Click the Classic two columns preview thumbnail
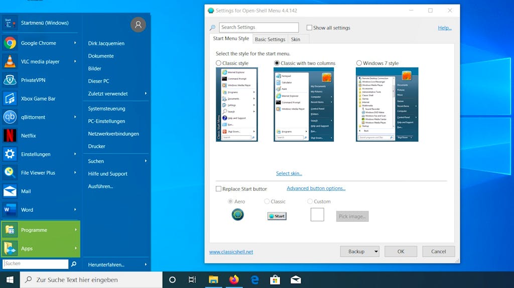Screen dimensions: 514x288 (x=304, y=104)
